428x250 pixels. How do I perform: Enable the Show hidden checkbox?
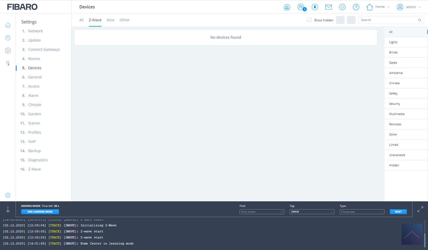[309, 20]
